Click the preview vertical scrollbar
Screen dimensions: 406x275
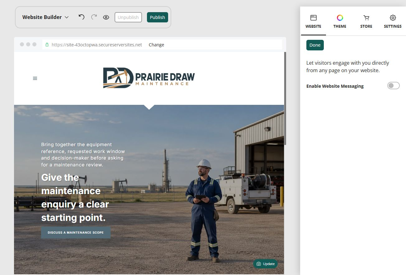pos(285,98)
